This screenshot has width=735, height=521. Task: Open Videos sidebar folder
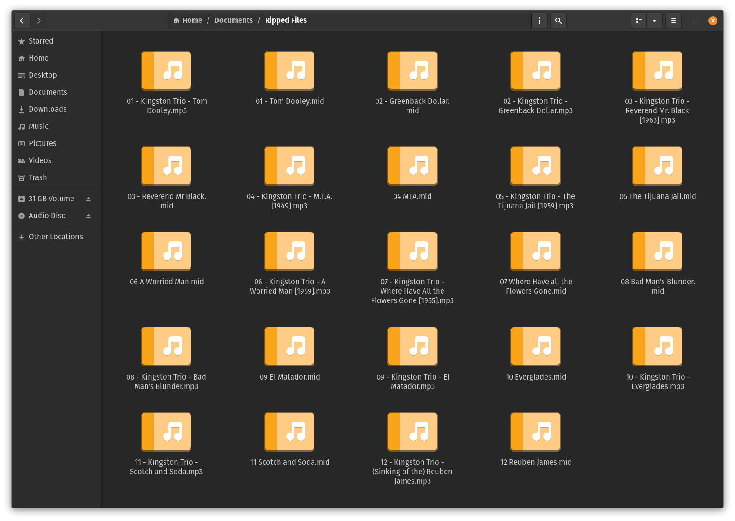click(56, 160)
